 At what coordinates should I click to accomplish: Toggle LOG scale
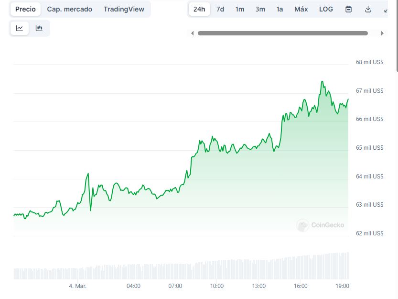pyautogui.click(x=326, y=9)
